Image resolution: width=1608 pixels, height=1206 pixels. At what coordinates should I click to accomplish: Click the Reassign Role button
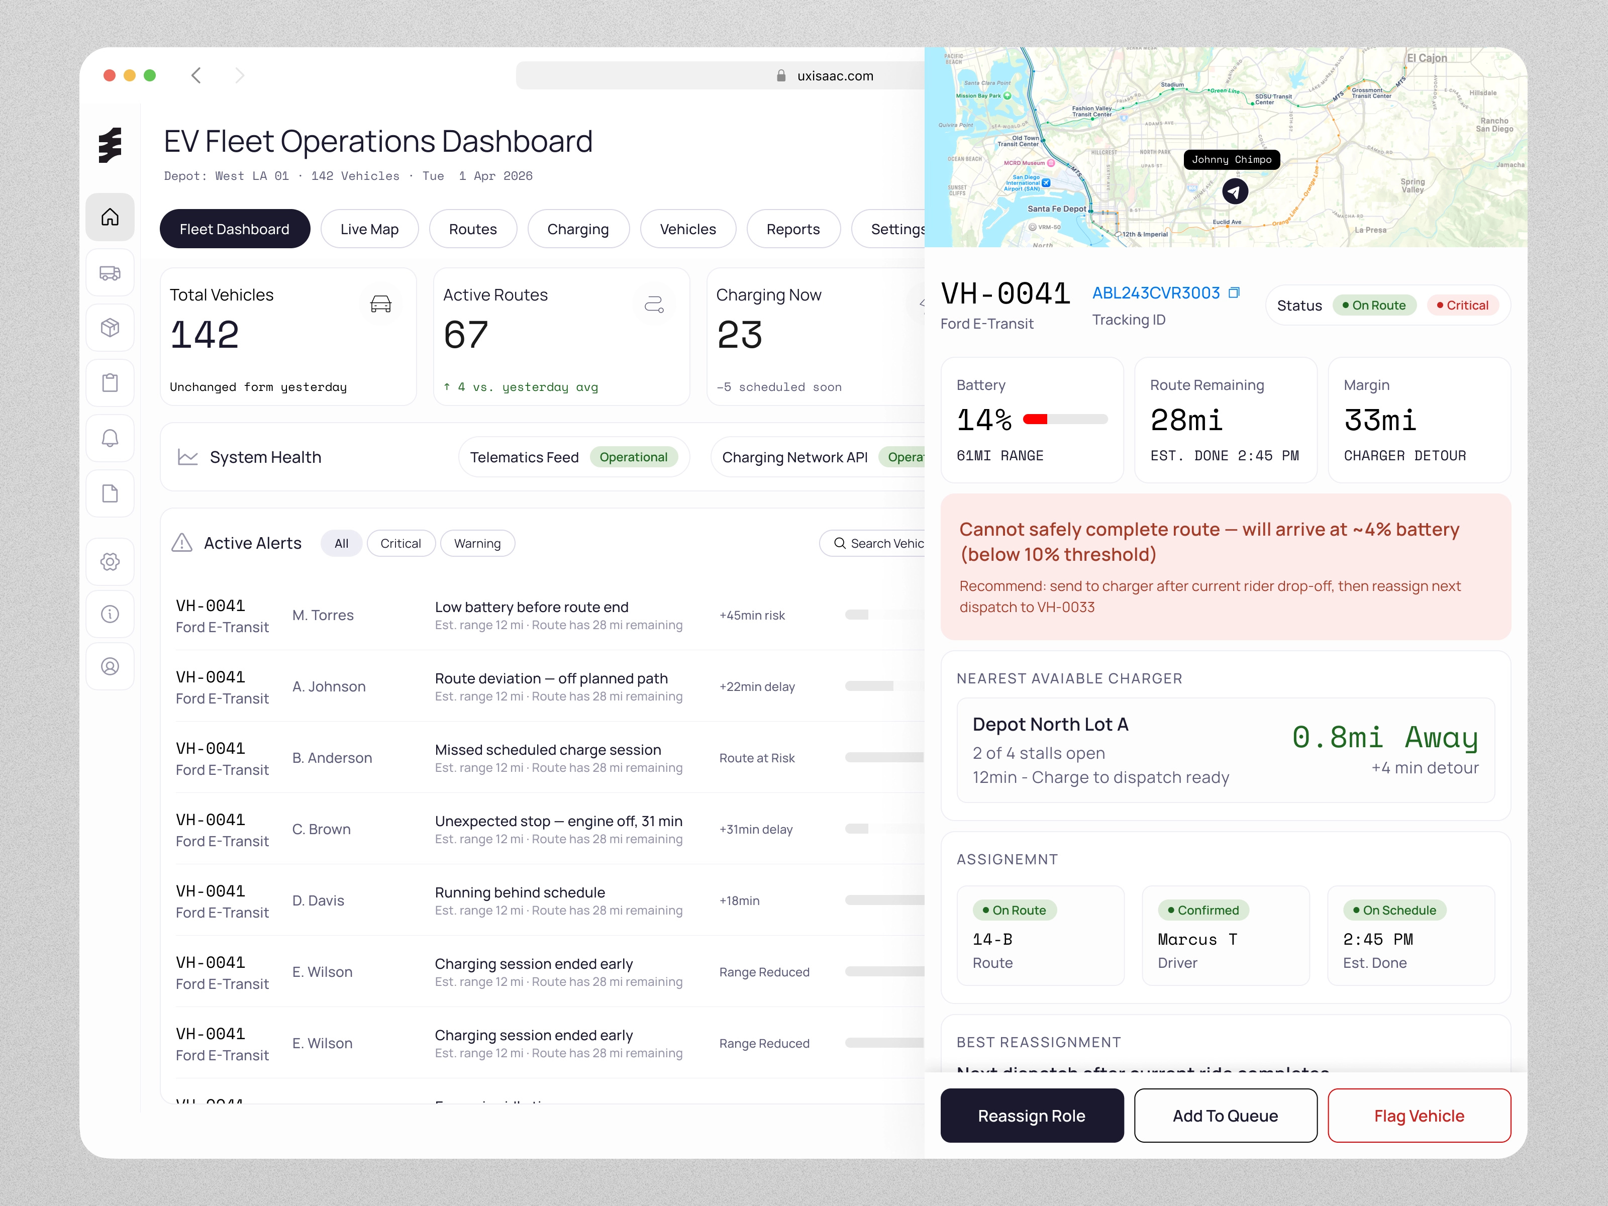point(1032,1115)
